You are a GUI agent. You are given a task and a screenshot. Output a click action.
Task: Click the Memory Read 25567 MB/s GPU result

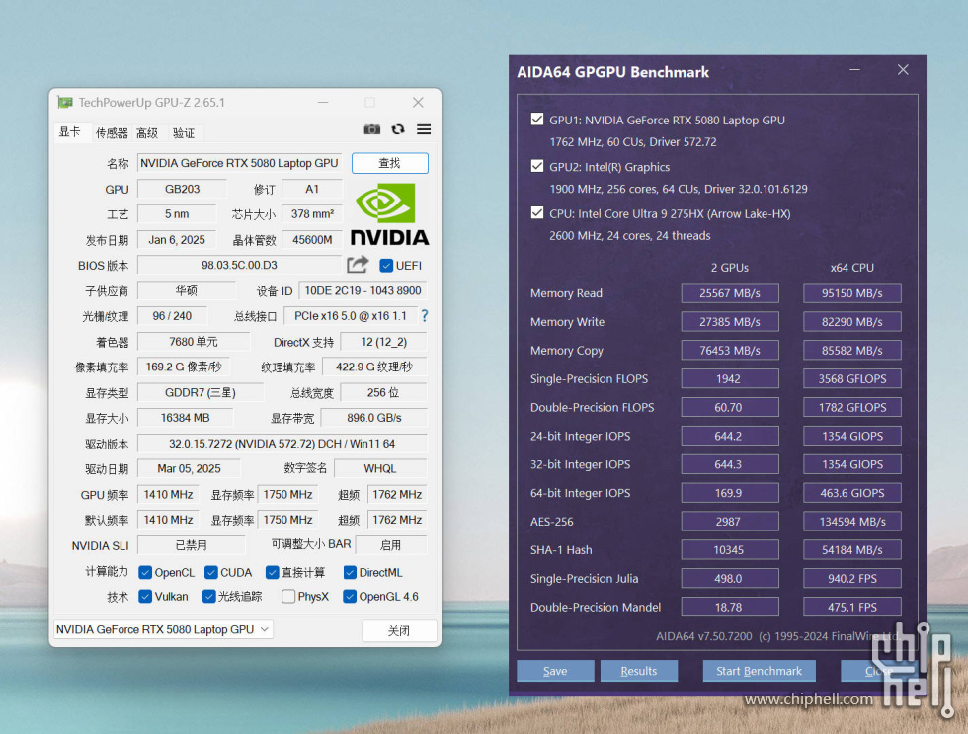point(730,293)
